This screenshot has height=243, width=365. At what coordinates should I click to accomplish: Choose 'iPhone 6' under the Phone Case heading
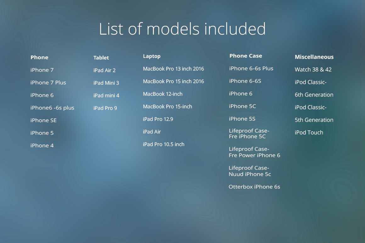click(240, 93)
